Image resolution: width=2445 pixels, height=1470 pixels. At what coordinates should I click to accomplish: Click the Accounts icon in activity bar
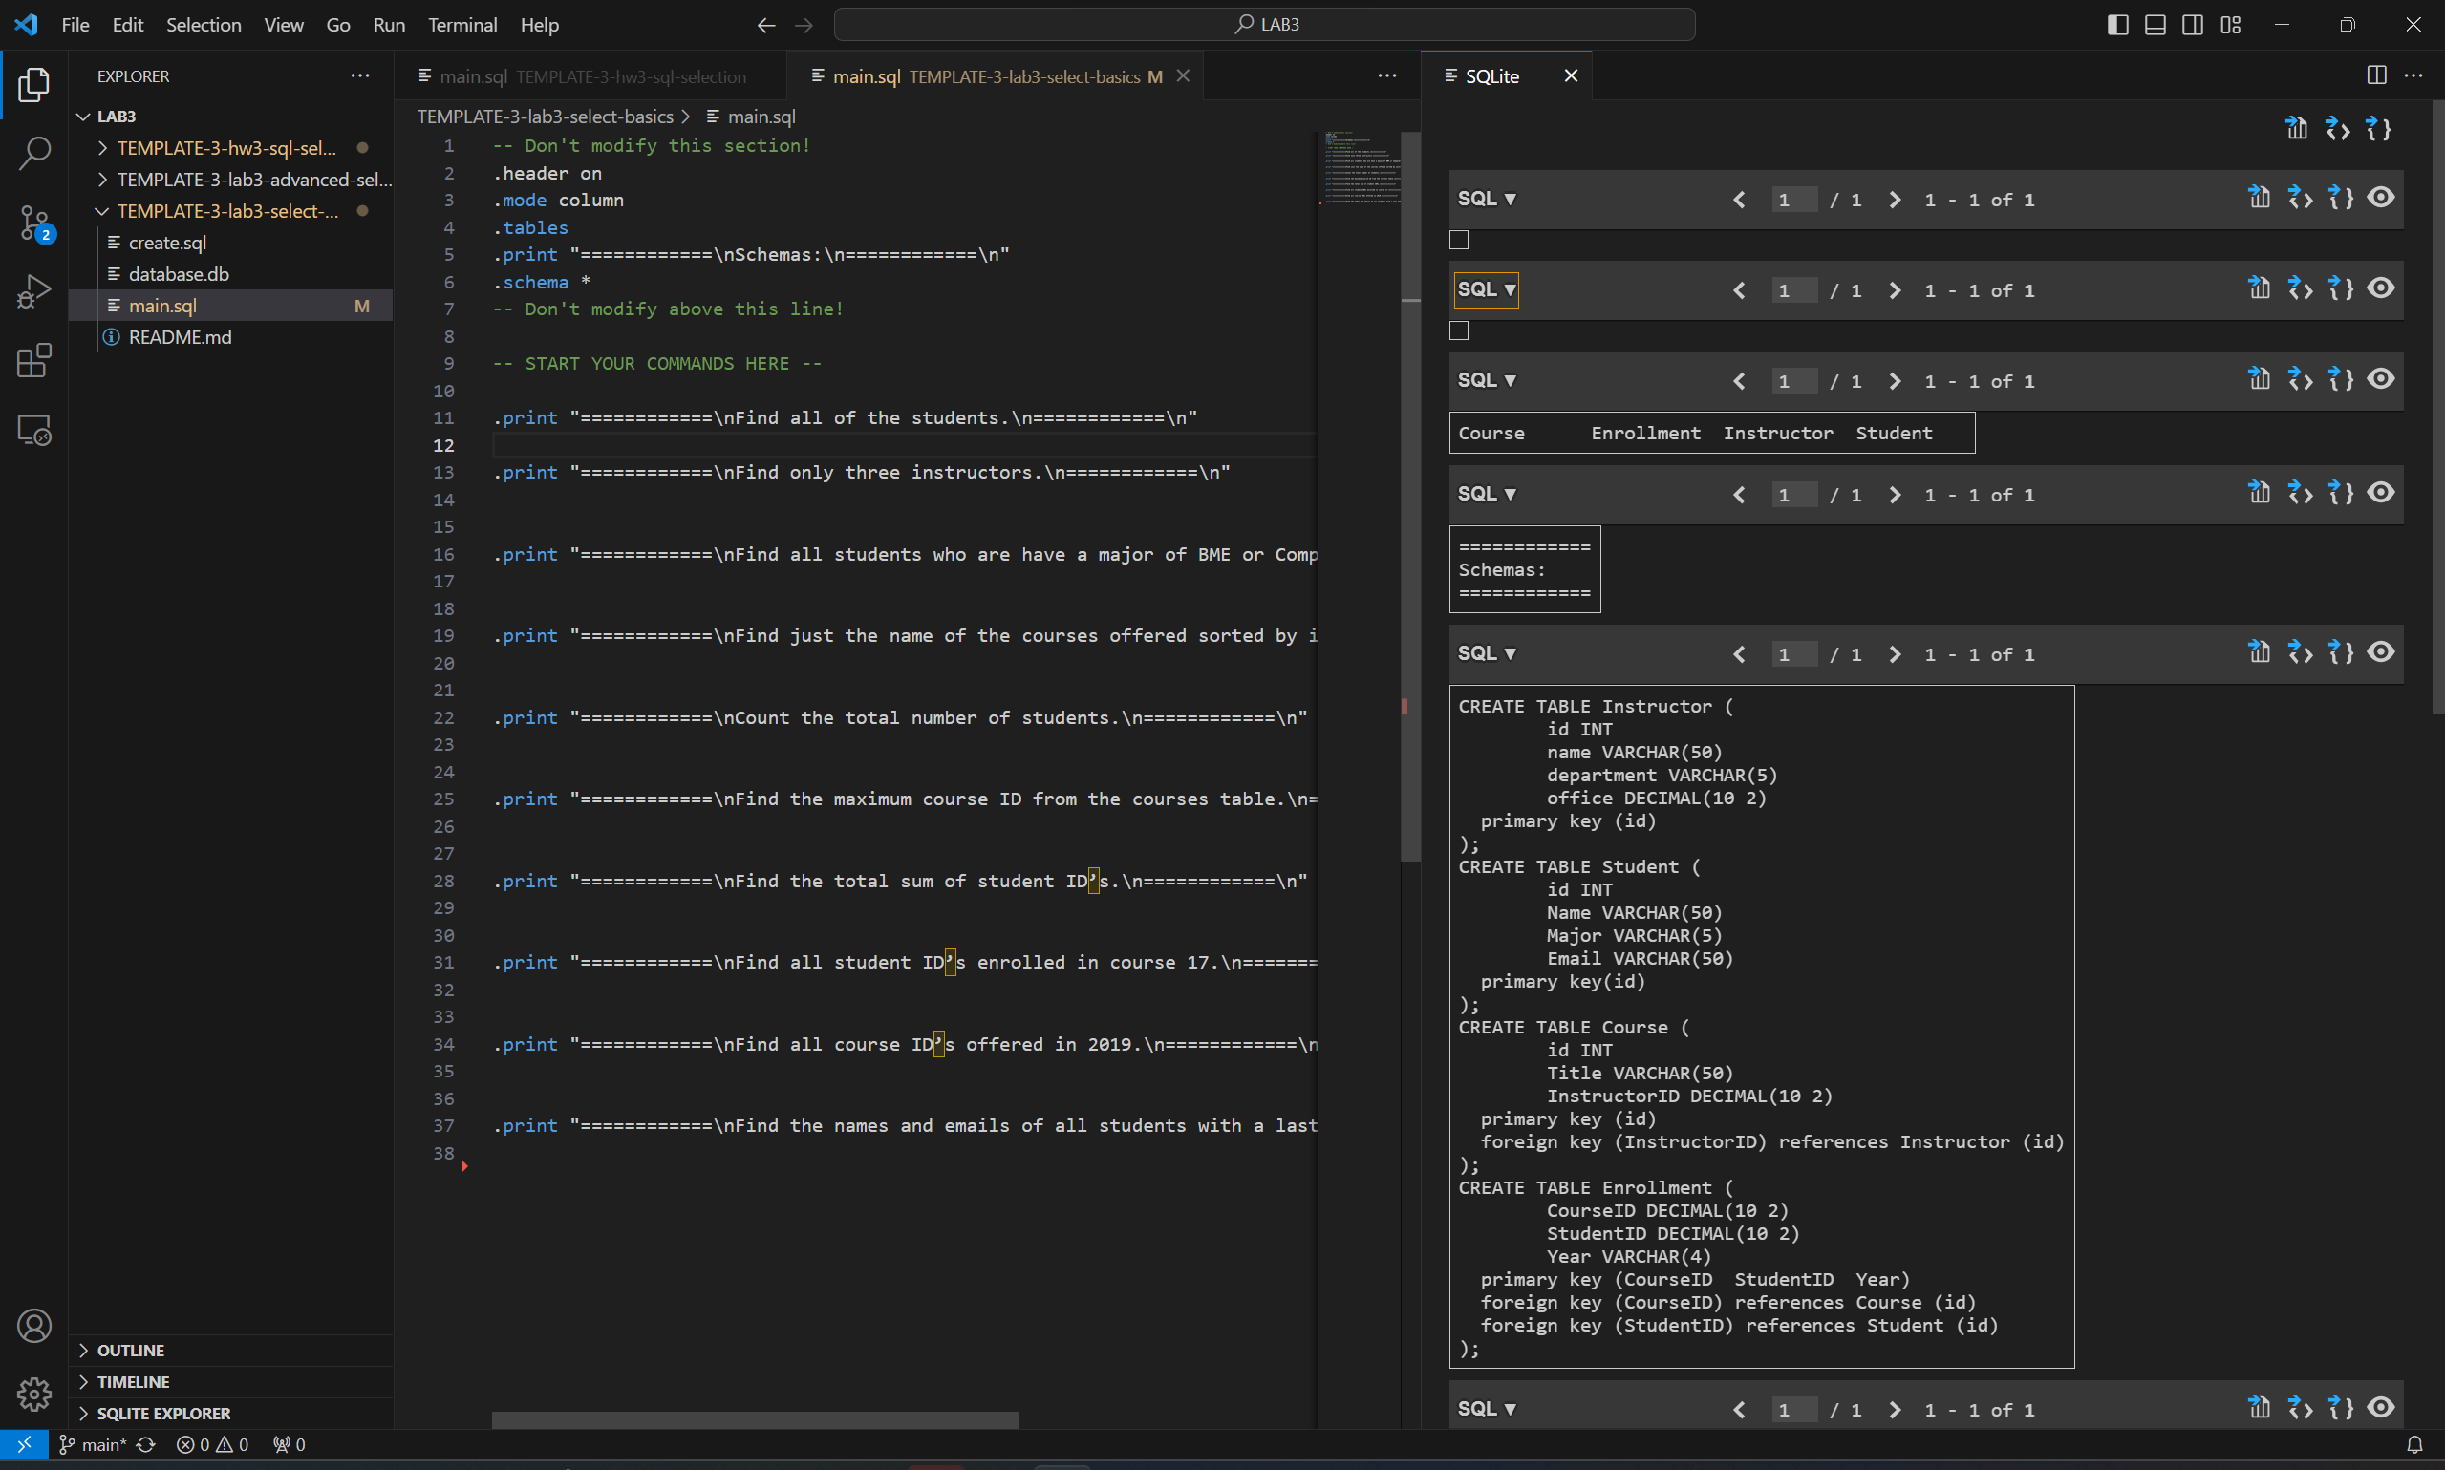click(33, 1326)
